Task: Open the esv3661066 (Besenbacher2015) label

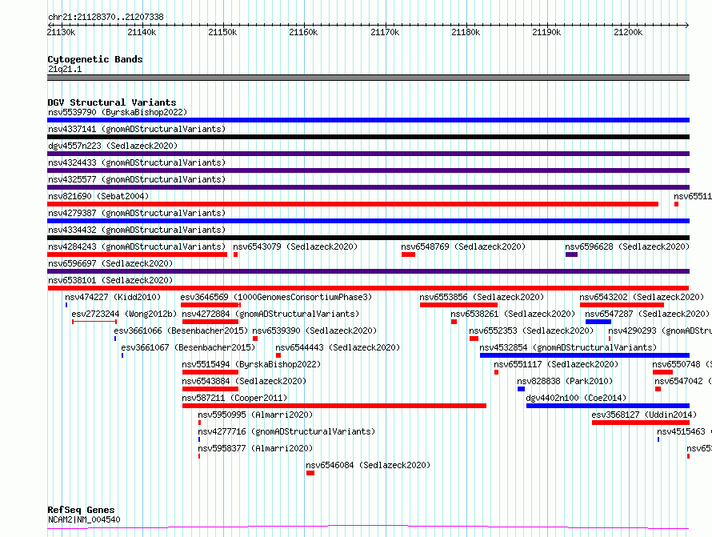Action: (x=181, y=331)
